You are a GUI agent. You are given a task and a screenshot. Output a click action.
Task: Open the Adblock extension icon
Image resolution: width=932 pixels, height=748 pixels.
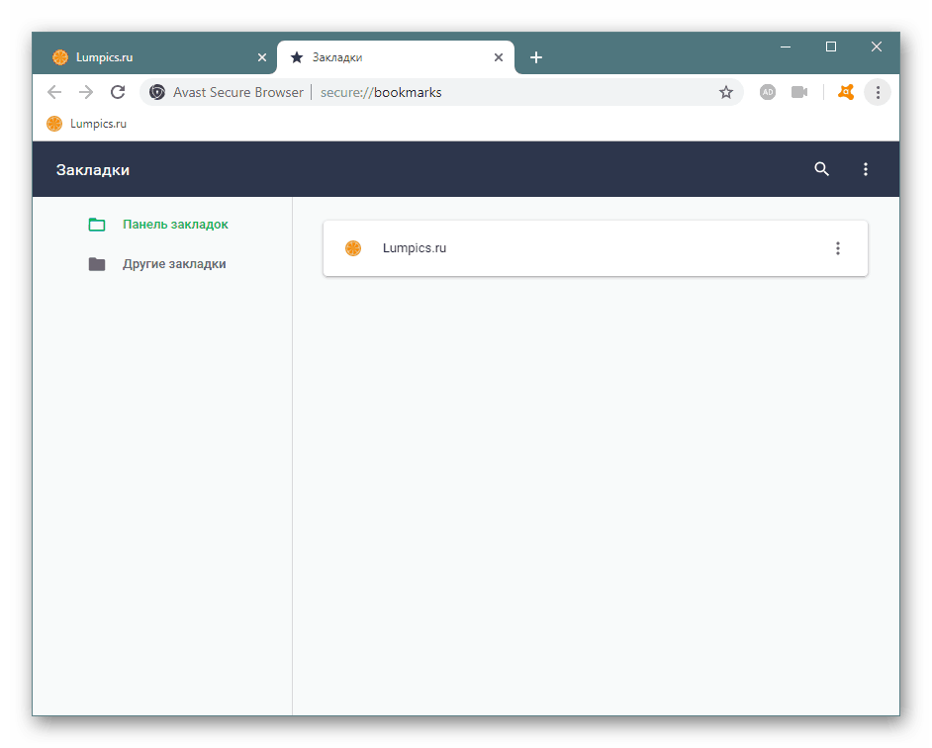(x=768, y=92)
